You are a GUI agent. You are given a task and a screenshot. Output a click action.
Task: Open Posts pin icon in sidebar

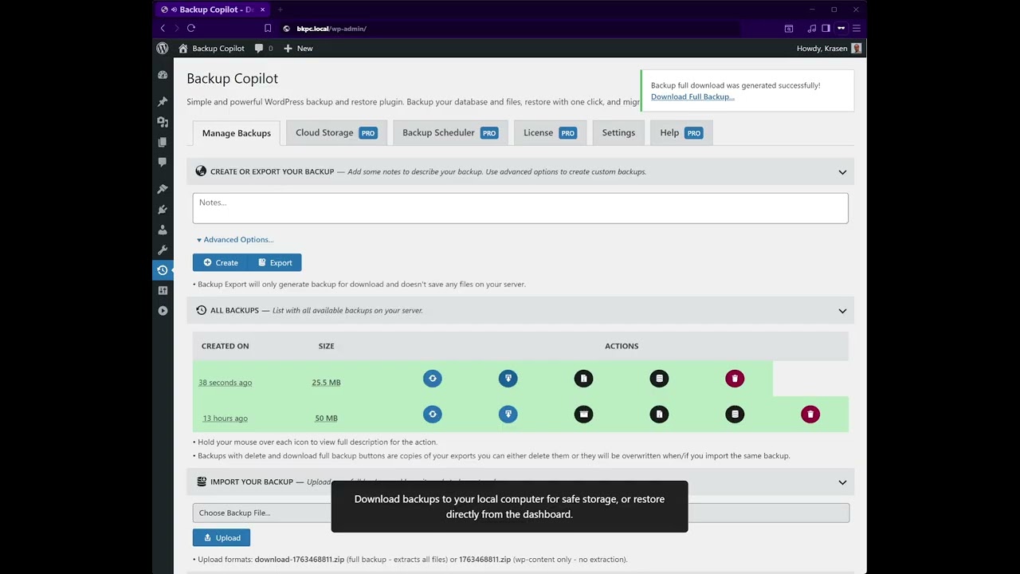point(163,102)
